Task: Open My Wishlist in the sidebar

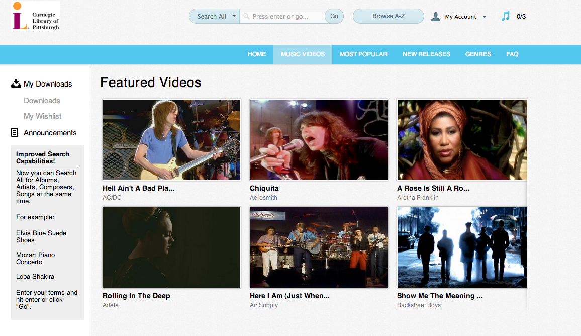Action: 43,116
